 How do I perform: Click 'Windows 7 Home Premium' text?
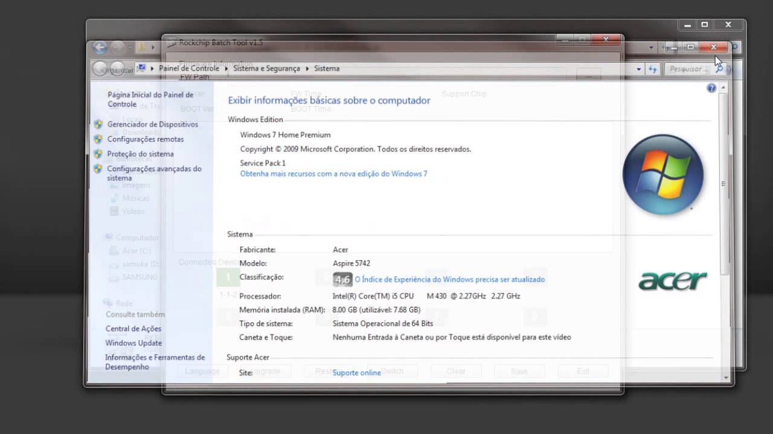285,135
